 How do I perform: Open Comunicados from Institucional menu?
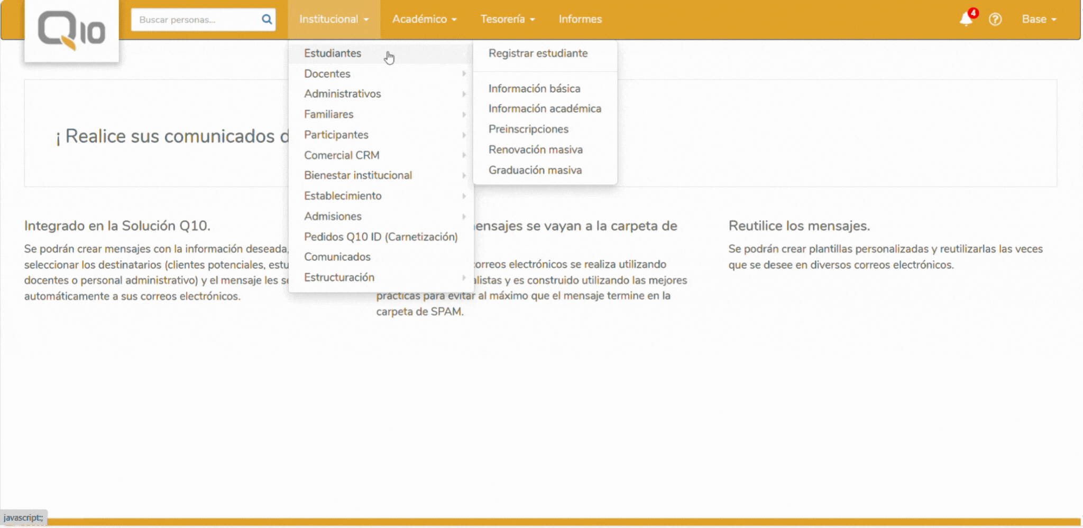pos(337,257)
